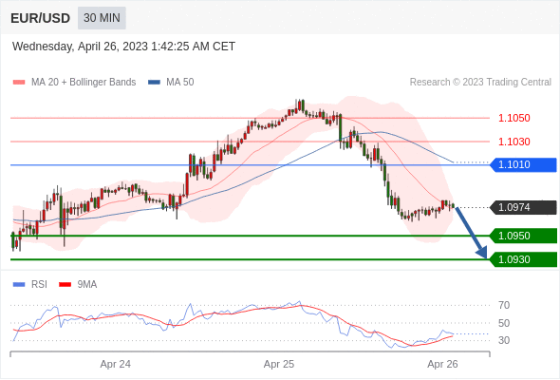Select the Apr 24 date axis label
The image size is (560, 380).
116,364
